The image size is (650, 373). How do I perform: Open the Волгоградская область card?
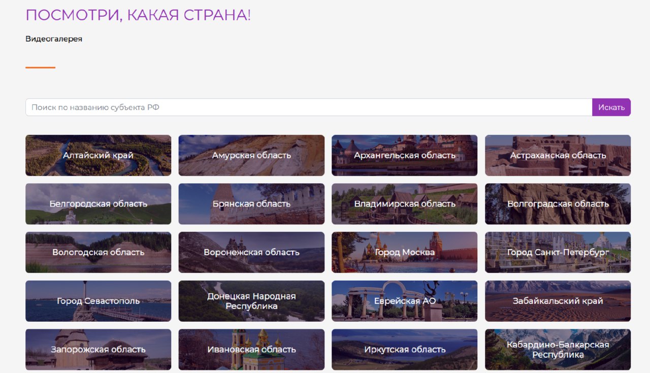pyautogui.click(x=558, y=204)
